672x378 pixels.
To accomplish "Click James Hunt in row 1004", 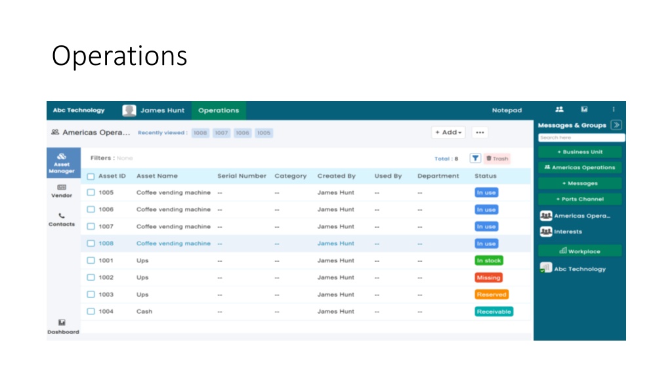I will tap(335, 312).
